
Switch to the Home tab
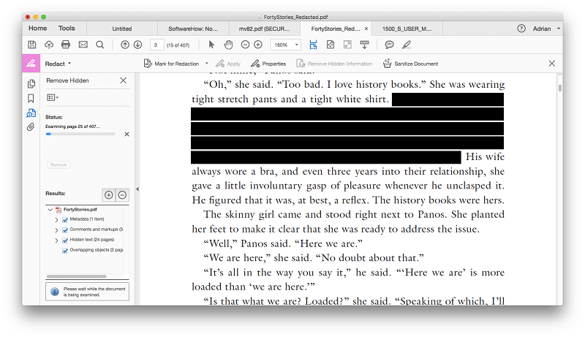(x=38, y=29)
